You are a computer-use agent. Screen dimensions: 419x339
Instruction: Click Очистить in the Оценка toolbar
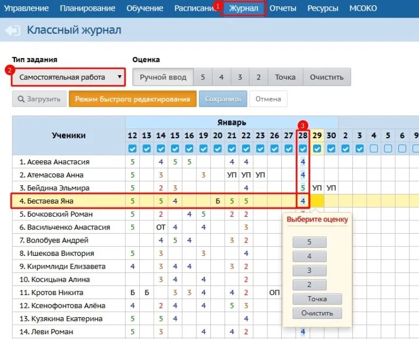327,77
